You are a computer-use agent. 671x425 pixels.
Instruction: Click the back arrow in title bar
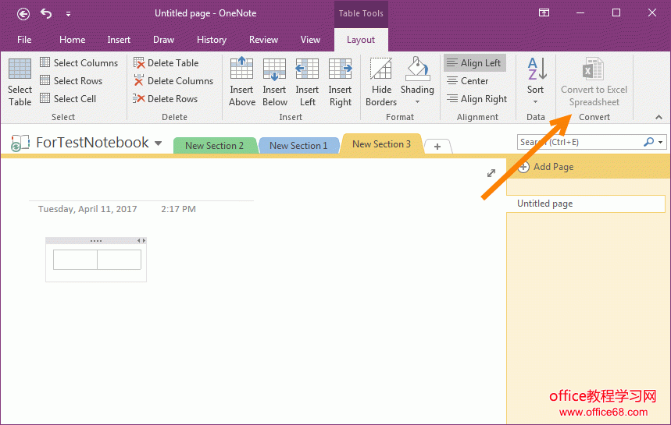(23, 13)
